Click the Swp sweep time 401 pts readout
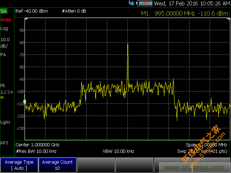This screenshot has width=231, height=173. 202,151
